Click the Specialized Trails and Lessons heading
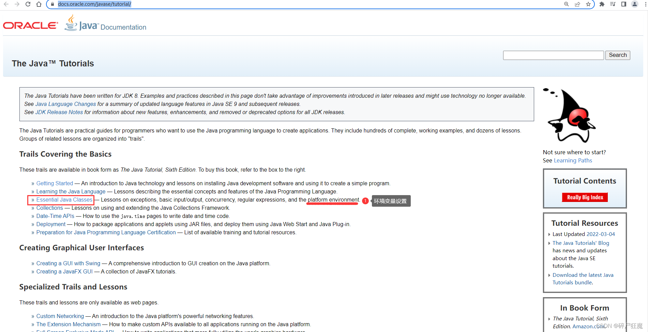 [x=73, y=287]
